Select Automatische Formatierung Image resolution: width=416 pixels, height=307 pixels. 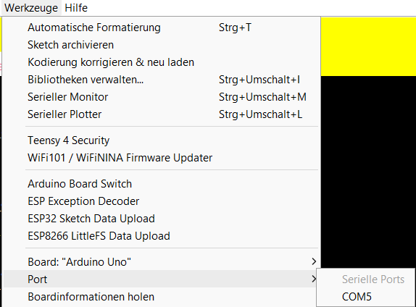162,28
